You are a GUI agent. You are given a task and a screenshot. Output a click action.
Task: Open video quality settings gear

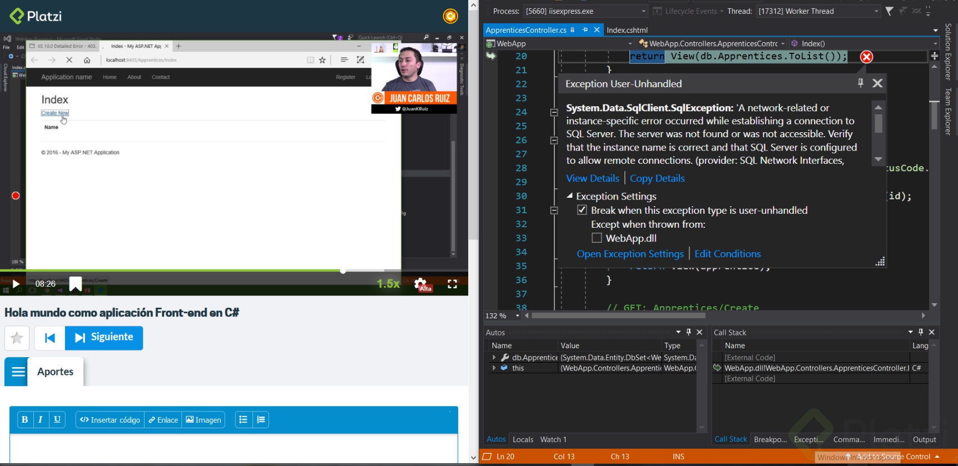pos(421,284)
